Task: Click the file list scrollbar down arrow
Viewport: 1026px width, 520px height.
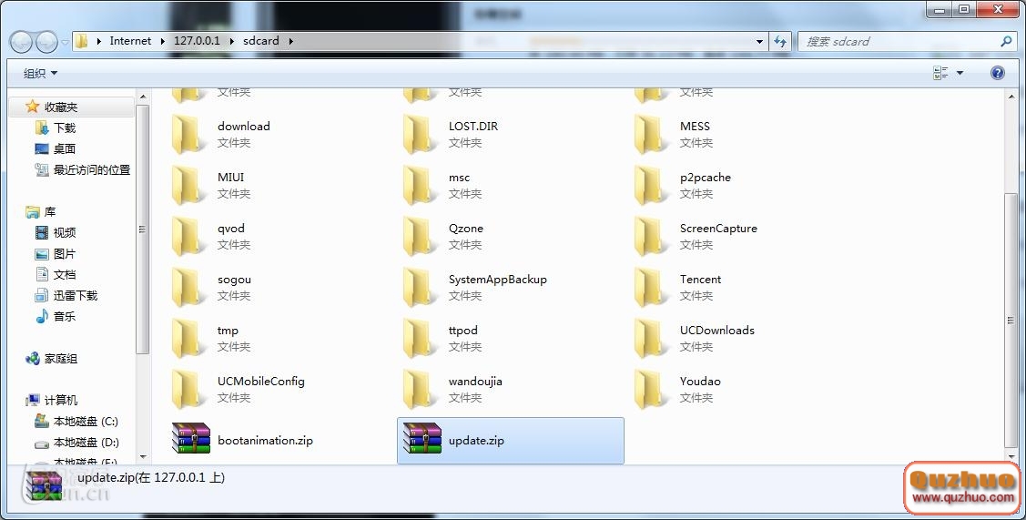Action: coord(1012,457)
